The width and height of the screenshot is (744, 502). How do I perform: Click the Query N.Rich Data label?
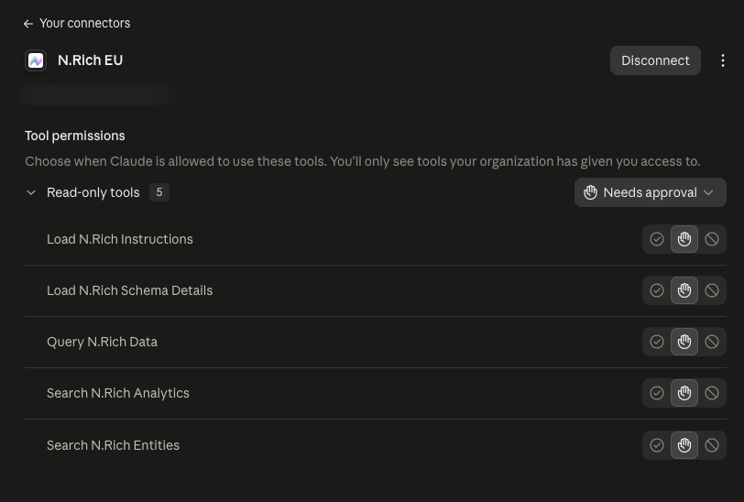click(102, 342)
